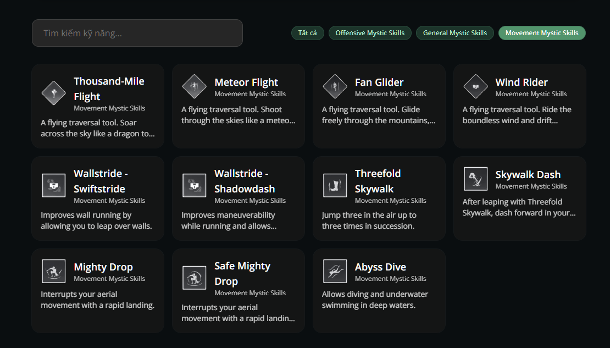Screen dimensions: 610x348
Task: Select the Threefold Skywalk boot icon
Action: [335, 185]
